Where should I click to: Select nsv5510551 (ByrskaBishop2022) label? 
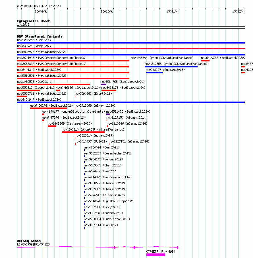[42, 76]
